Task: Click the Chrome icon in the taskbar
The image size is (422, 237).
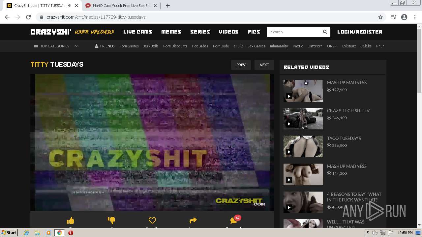Action: click(x=60, y=233)
